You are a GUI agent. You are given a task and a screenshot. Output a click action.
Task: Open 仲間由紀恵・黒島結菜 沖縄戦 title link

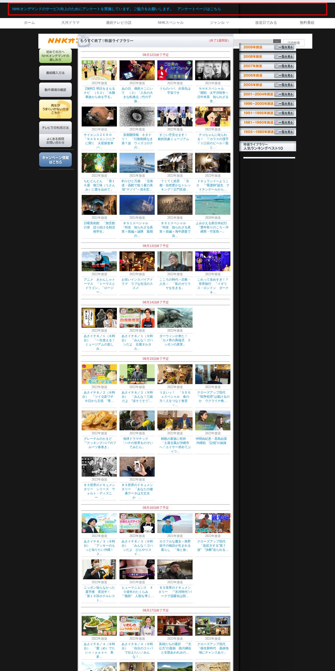coord(211,441)
